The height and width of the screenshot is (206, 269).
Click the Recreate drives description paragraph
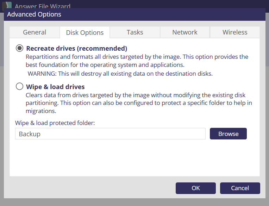point(137,61)
